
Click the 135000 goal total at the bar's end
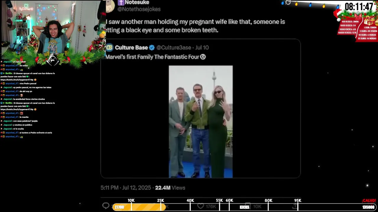point(368,207)
